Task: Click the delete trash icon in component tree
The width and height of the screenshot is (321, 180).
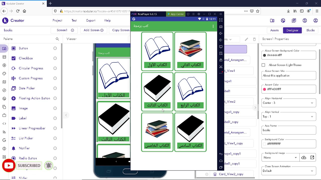Action: click(254, 39)
